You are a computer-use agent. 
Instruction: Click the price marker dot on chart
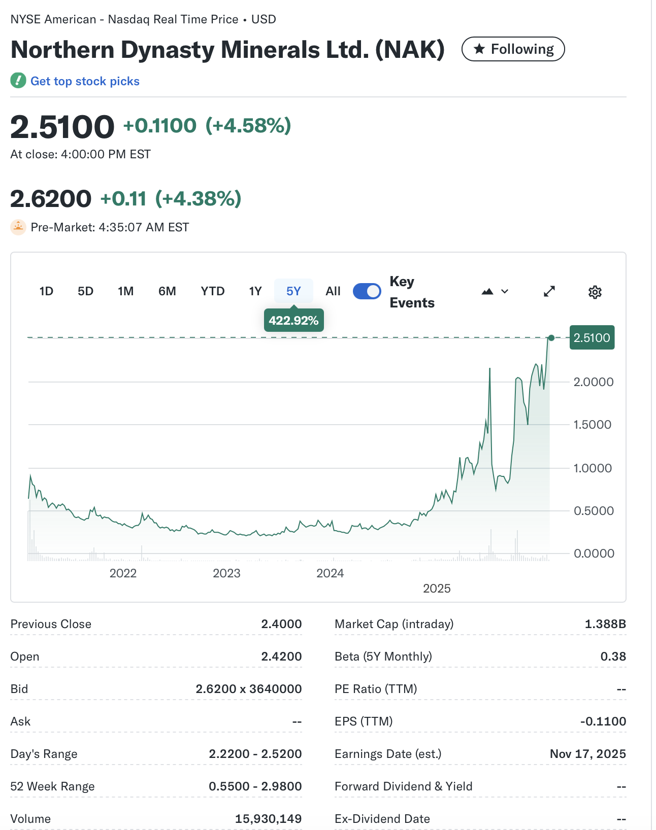[551, 338]
